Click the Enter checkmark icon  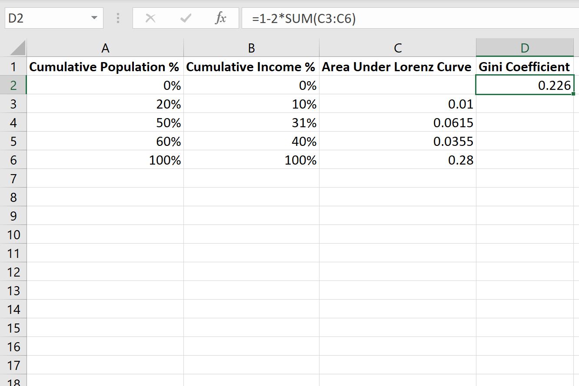(185, 18)
